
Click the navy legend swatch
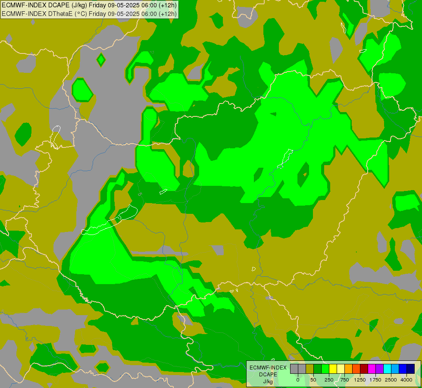[x=411, y=369]
